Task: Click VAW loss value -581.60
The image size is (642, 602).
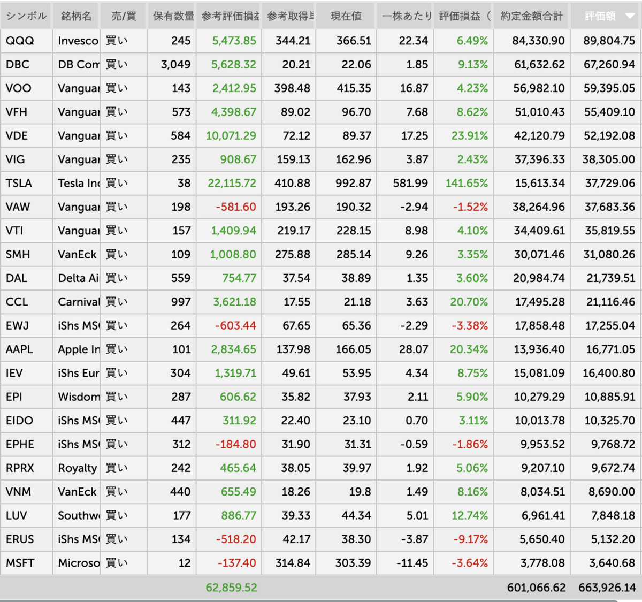Action: click(x=236, y=207)
